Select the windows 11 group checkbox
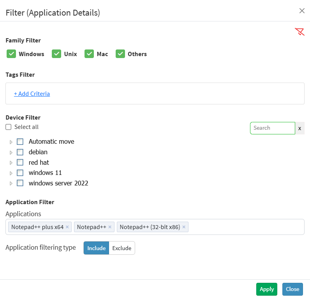The width and height of the screenshot is (310, 298). click(x=20, y=173)
